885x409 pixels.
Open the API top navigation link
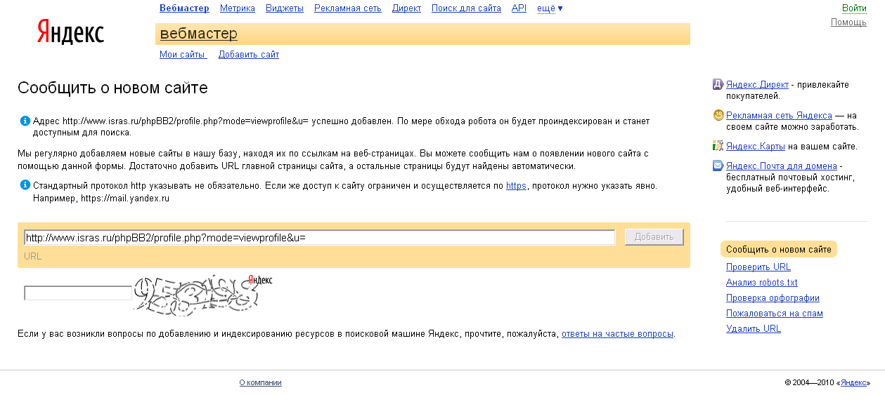(519, 8)
